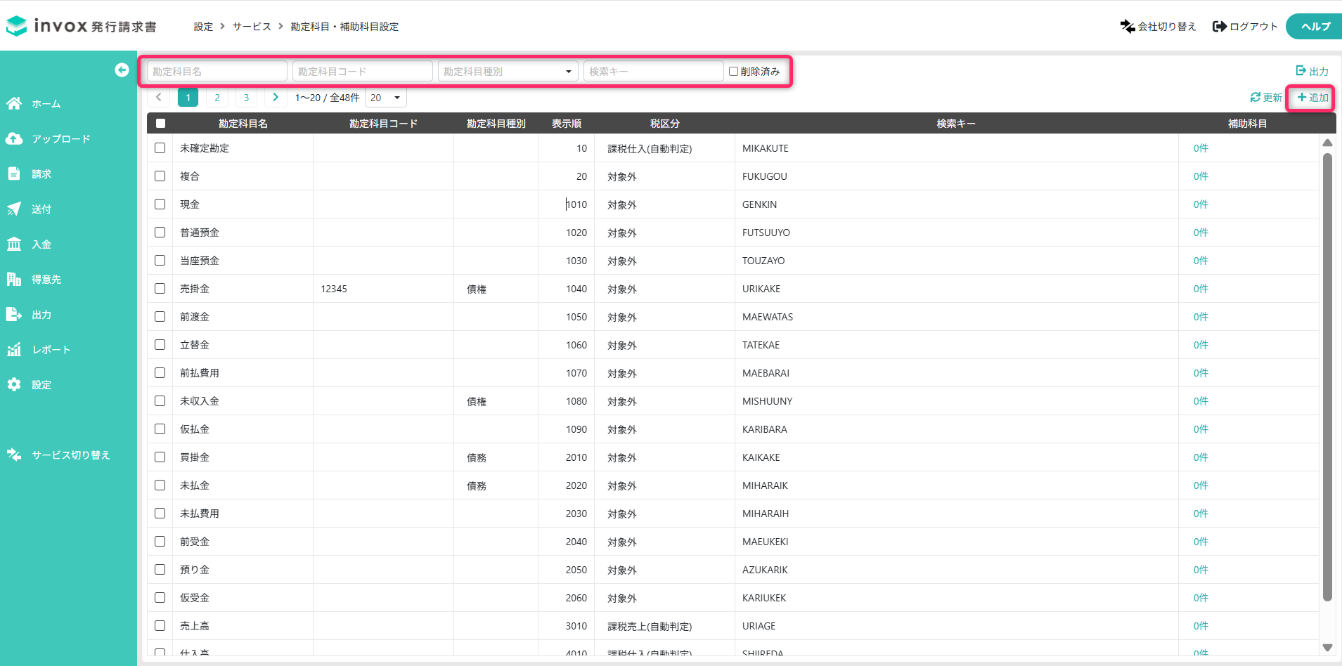1342x666 pixels.
Task: Click vertical scrollbar thumb of table
Action: click(x=1327, y=377)
